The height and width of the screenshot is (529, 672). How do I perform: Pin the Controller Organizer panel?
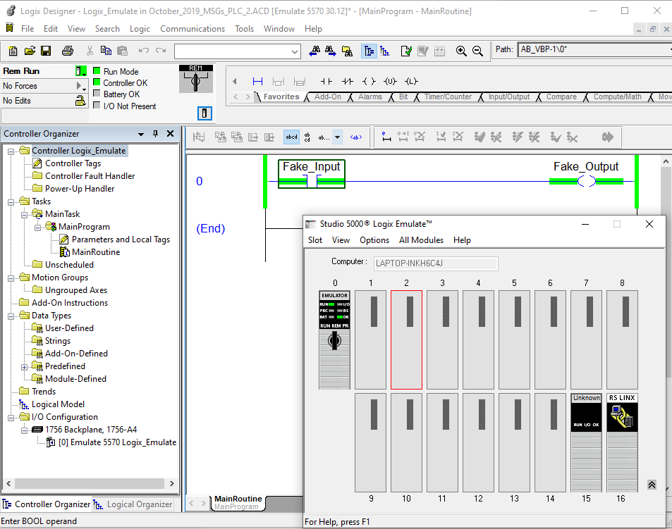(156, 134)
